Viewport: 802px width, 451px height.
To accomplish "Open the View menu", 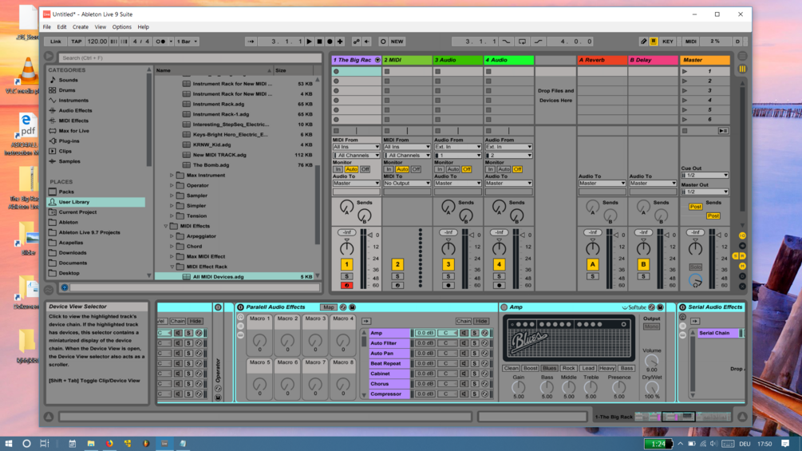I will pyautogui.click(x=101, y=26).
